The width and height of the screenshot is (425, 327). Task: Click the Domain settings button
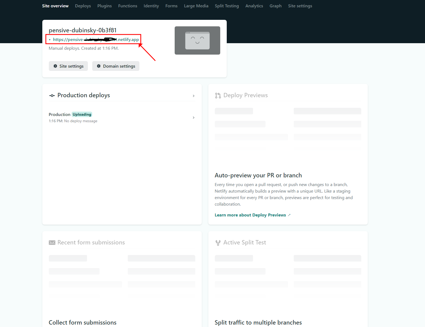[x=116, y=66]
